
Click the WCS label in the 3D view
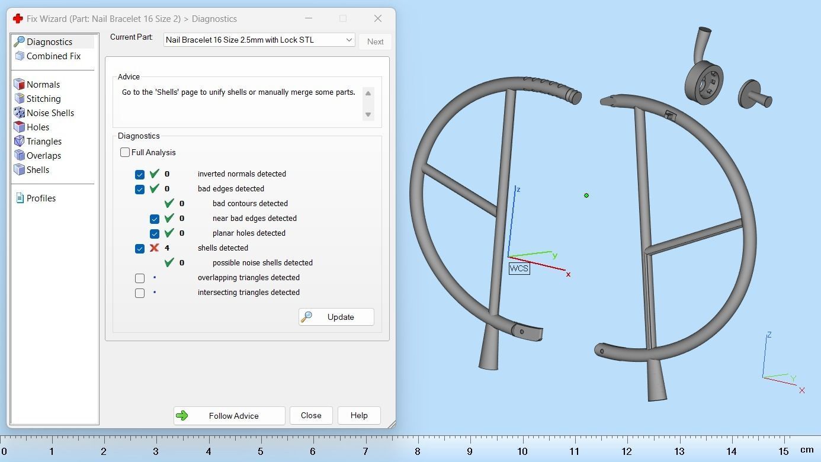[519, 268]
